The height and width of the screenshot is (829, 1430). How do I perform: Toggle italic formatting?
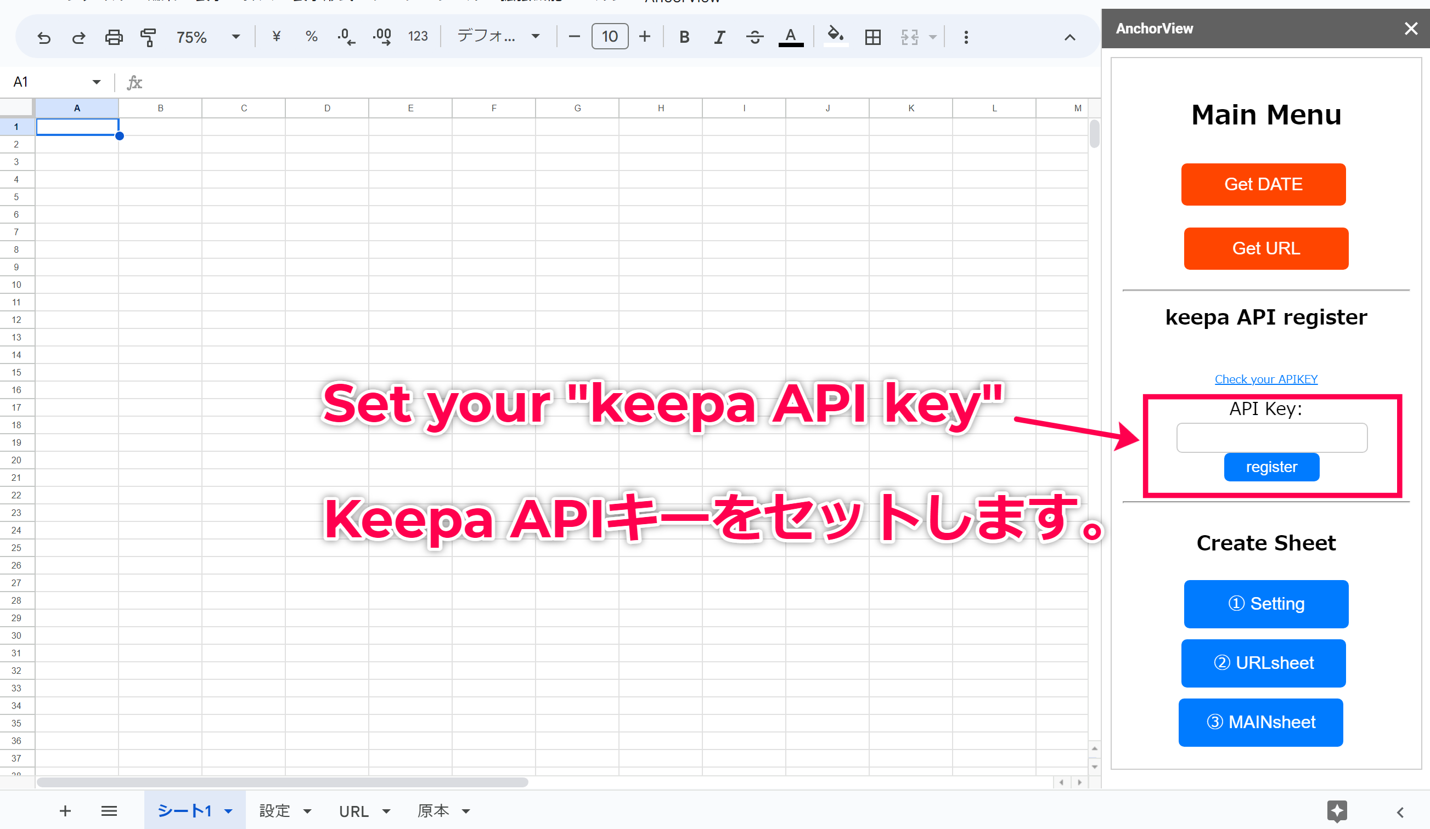click(x=719, y=37)
